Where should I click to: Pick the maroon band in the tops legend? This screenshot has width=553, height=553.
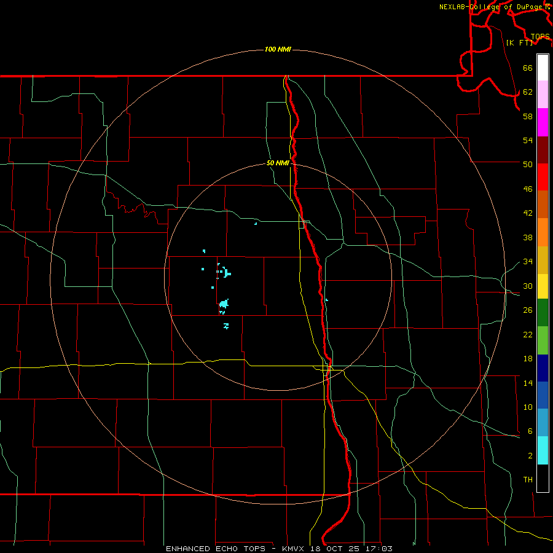(543, 150)
